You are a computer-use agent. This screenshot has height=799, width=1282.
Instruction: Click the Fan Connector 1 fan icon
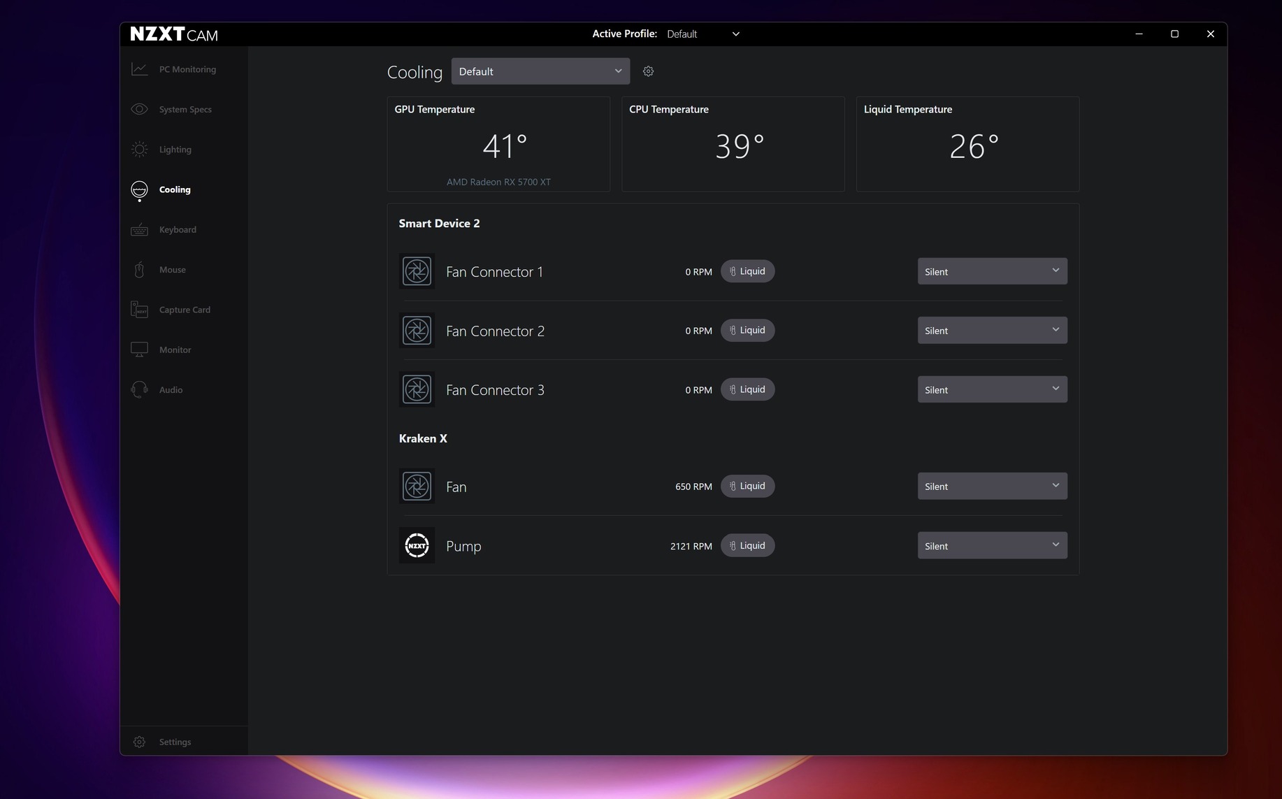pyautogui.click(x=417, y=271)
